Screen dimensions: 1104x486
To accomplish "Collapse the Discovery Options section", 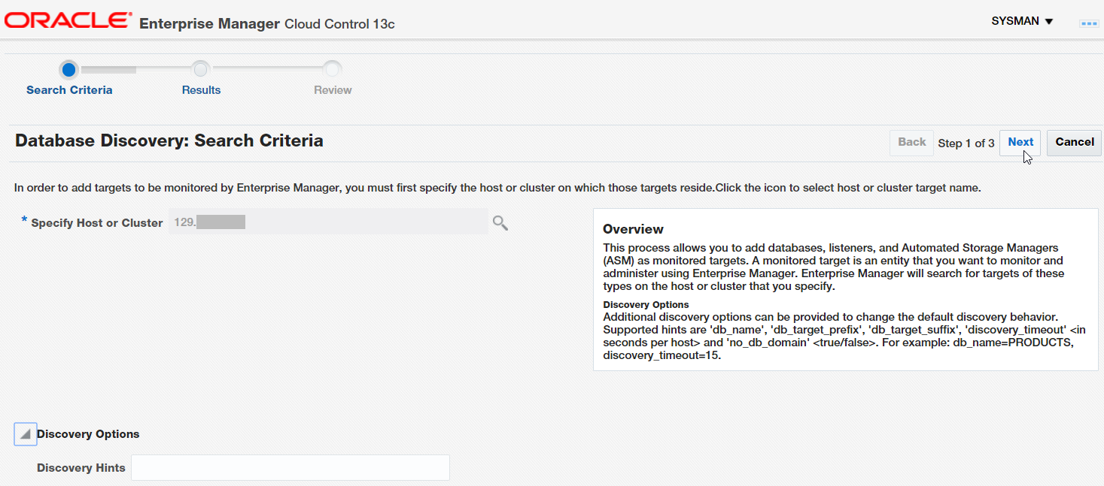I will 26,434.
